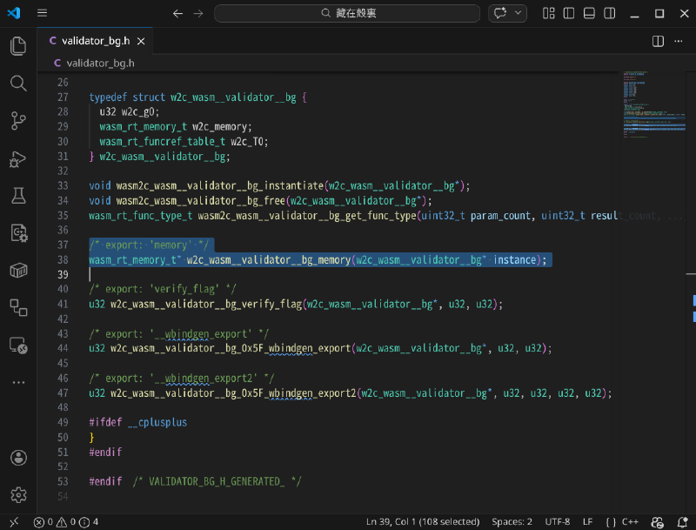
Task: Open the Search view in the activity bar
Action: 17,84
